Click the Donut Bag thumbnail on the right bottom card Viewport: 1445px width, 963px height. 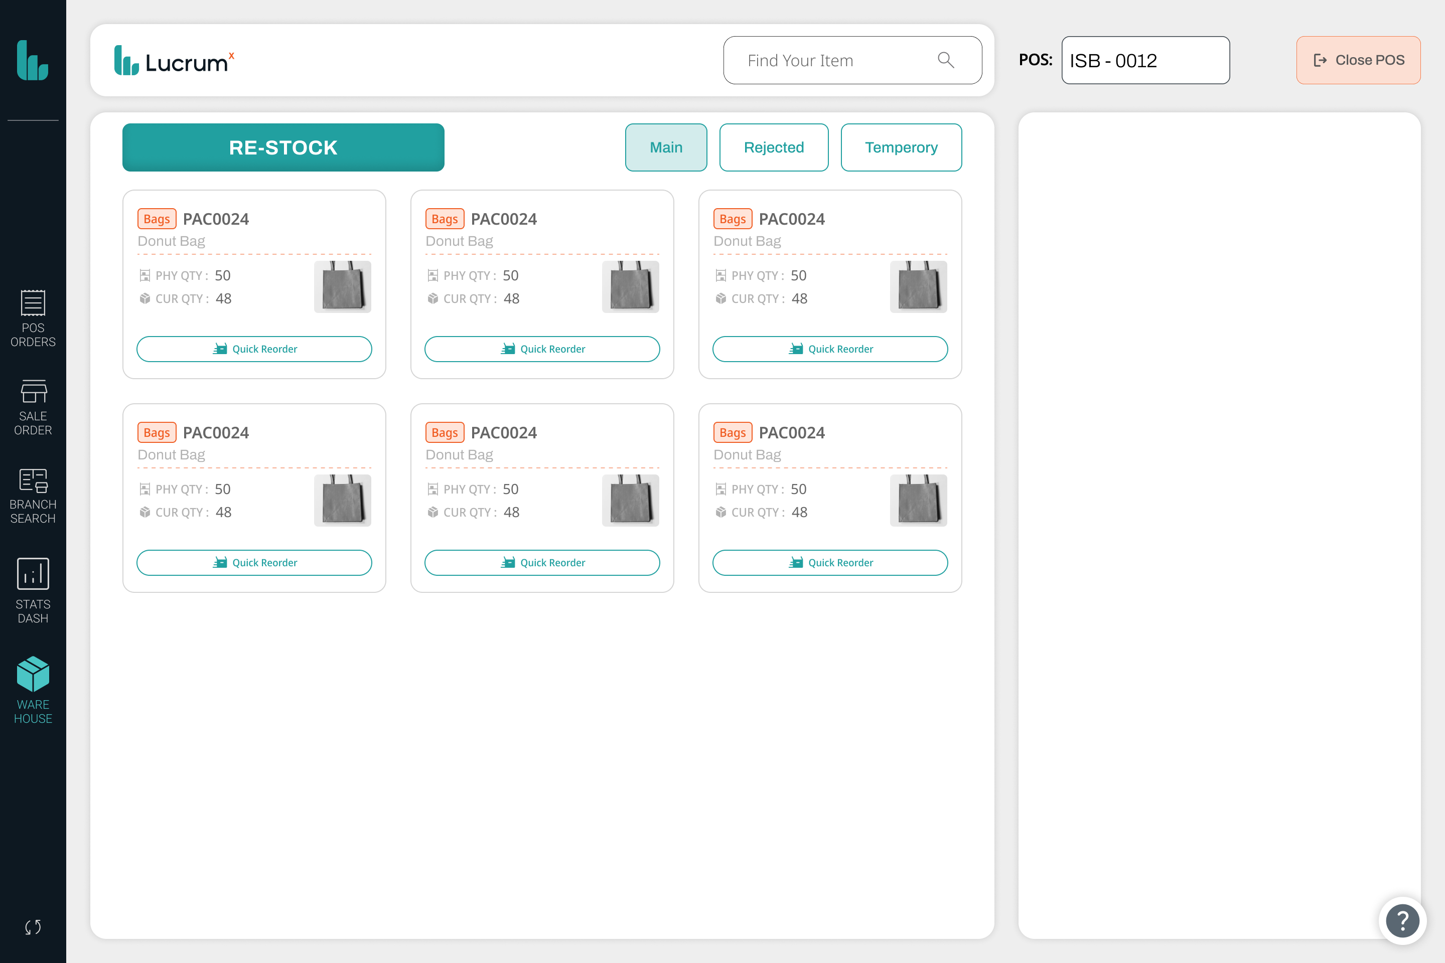click(919, 501)
